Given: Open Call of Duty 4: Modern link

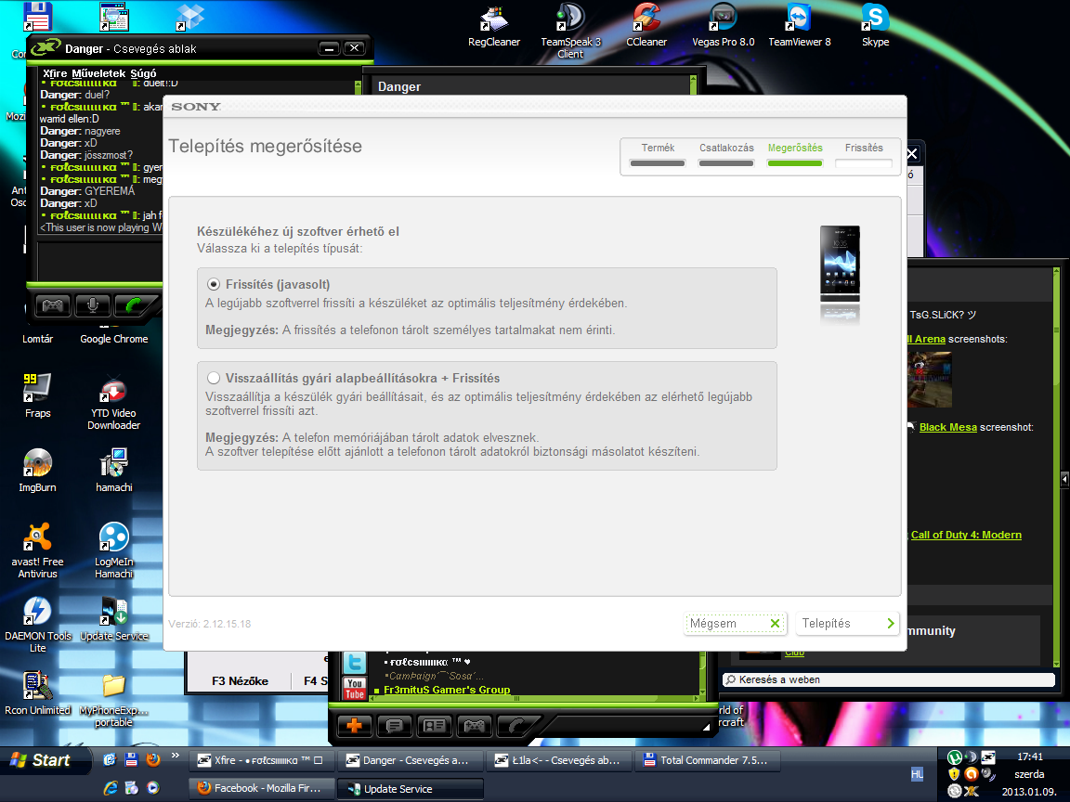Looking at the screenshot, I should 966,535.
